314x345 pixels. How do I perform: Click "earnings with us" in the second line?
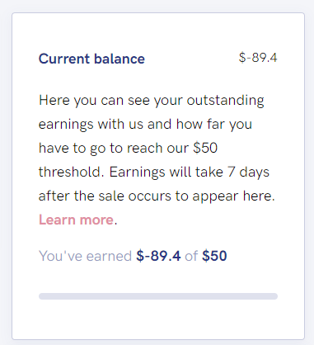91,125
